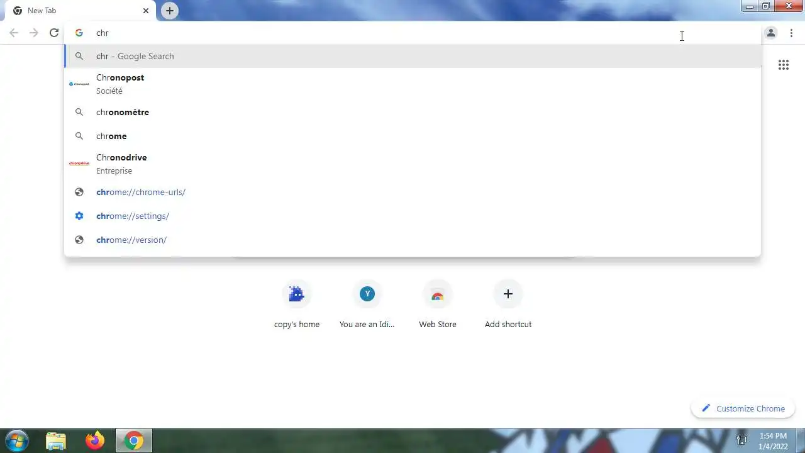Click the Chronodrive logo icon

click(79, 164)
